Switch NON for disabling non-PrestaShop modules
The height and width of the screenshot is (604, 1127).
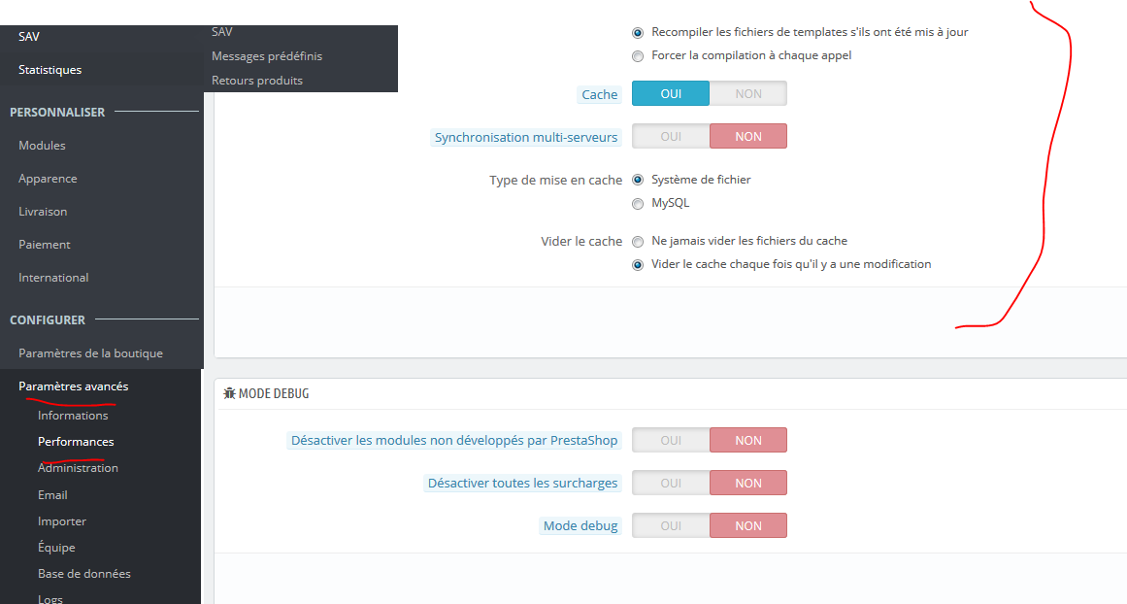coord(748,440)
